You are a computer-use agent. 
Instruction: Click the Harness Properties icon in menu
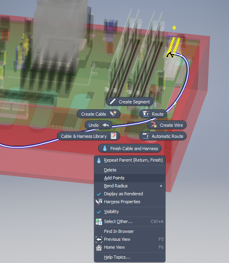coord(99,202)
